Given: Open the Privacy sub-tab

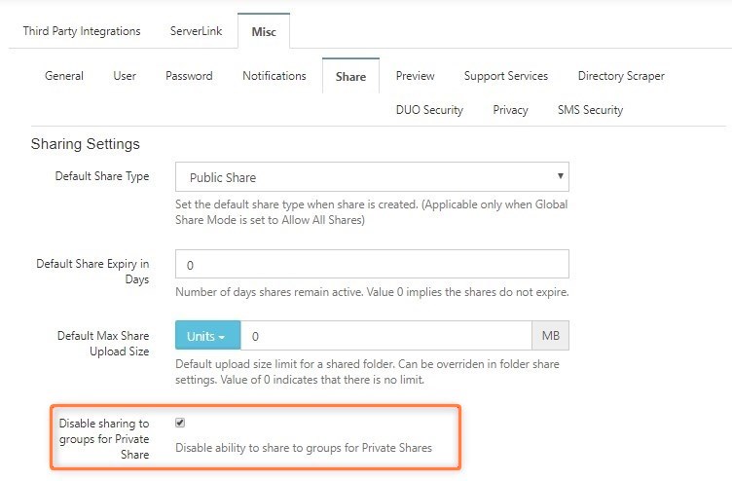Looking at the screenshot, I should [510, 110].
